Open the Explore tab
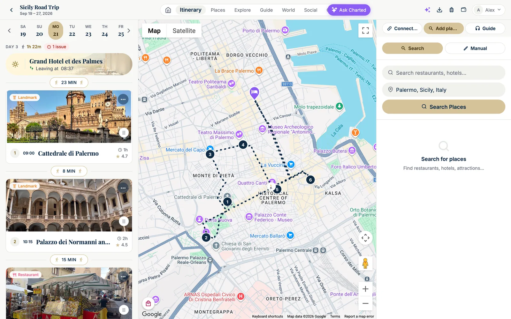The image size is (511, 319). tap(242, 10)
